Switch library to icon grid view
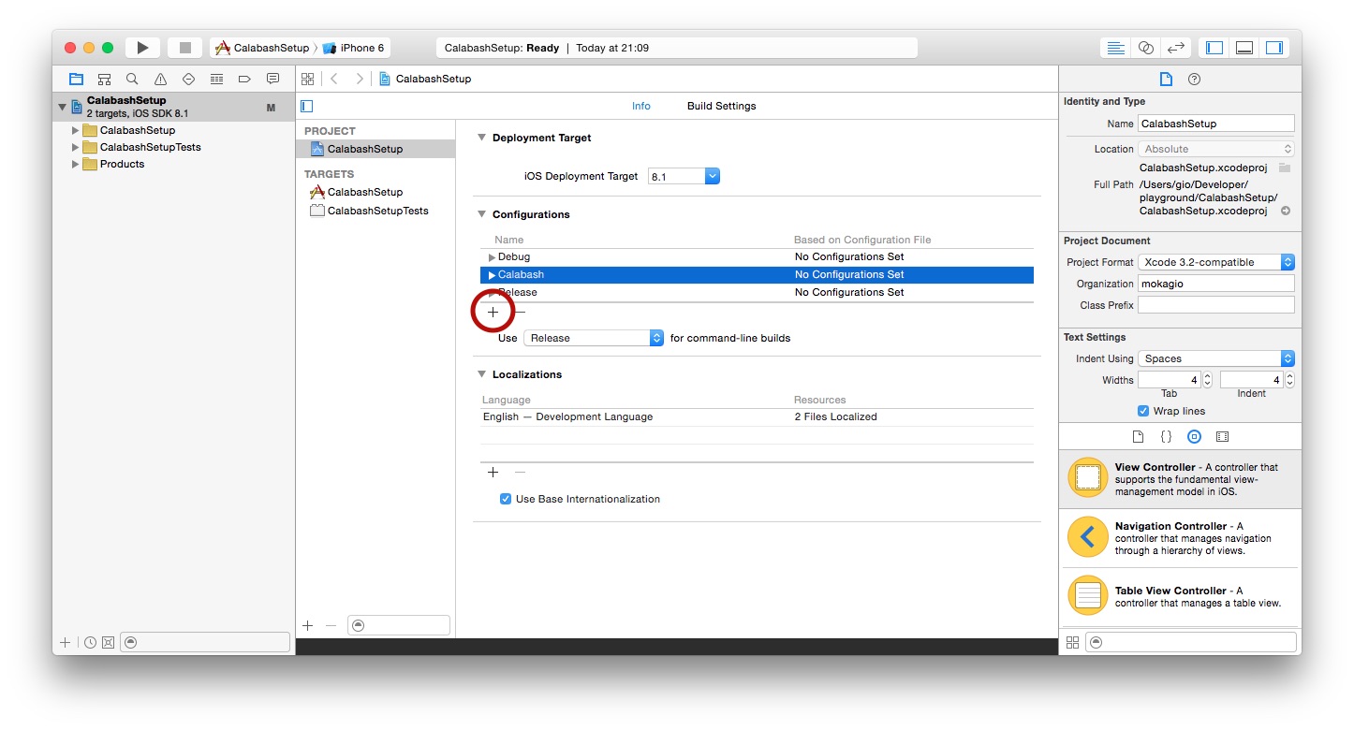This screenshot has width=1354, height=730. pos(1073,642)
